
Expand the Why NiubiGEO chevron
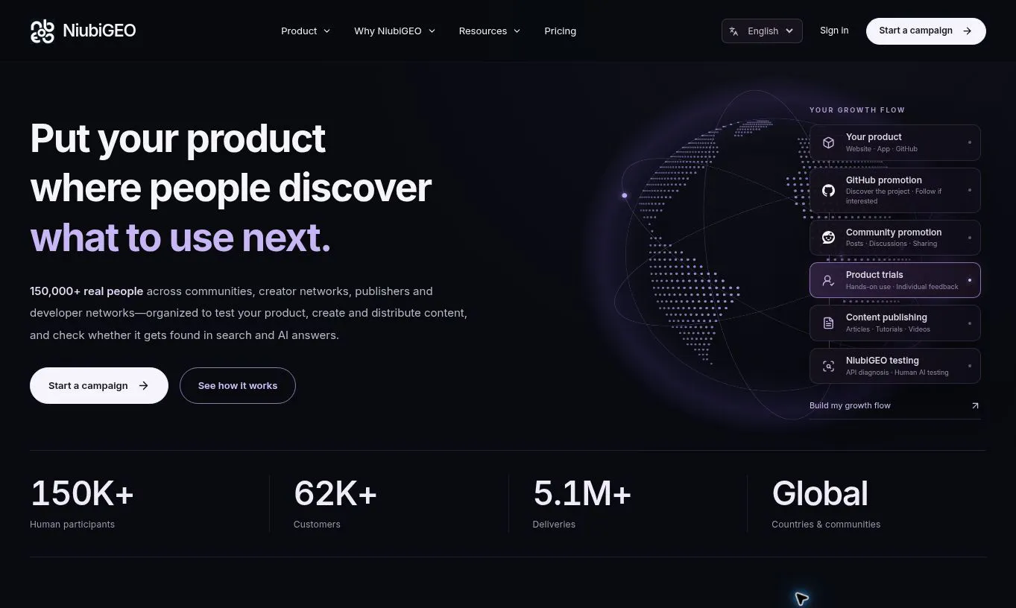click(432, 31)
